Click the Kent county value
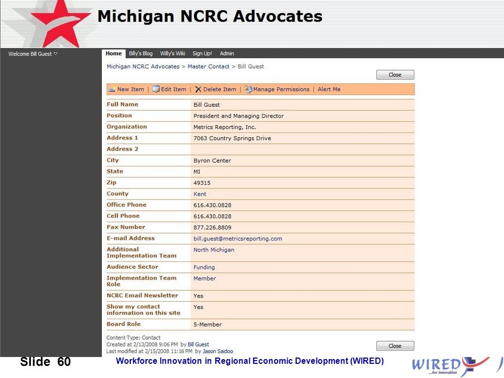Image resolution: width=504 pixels, height=378 pixels. pyautogui.click(x=199, y=194)
